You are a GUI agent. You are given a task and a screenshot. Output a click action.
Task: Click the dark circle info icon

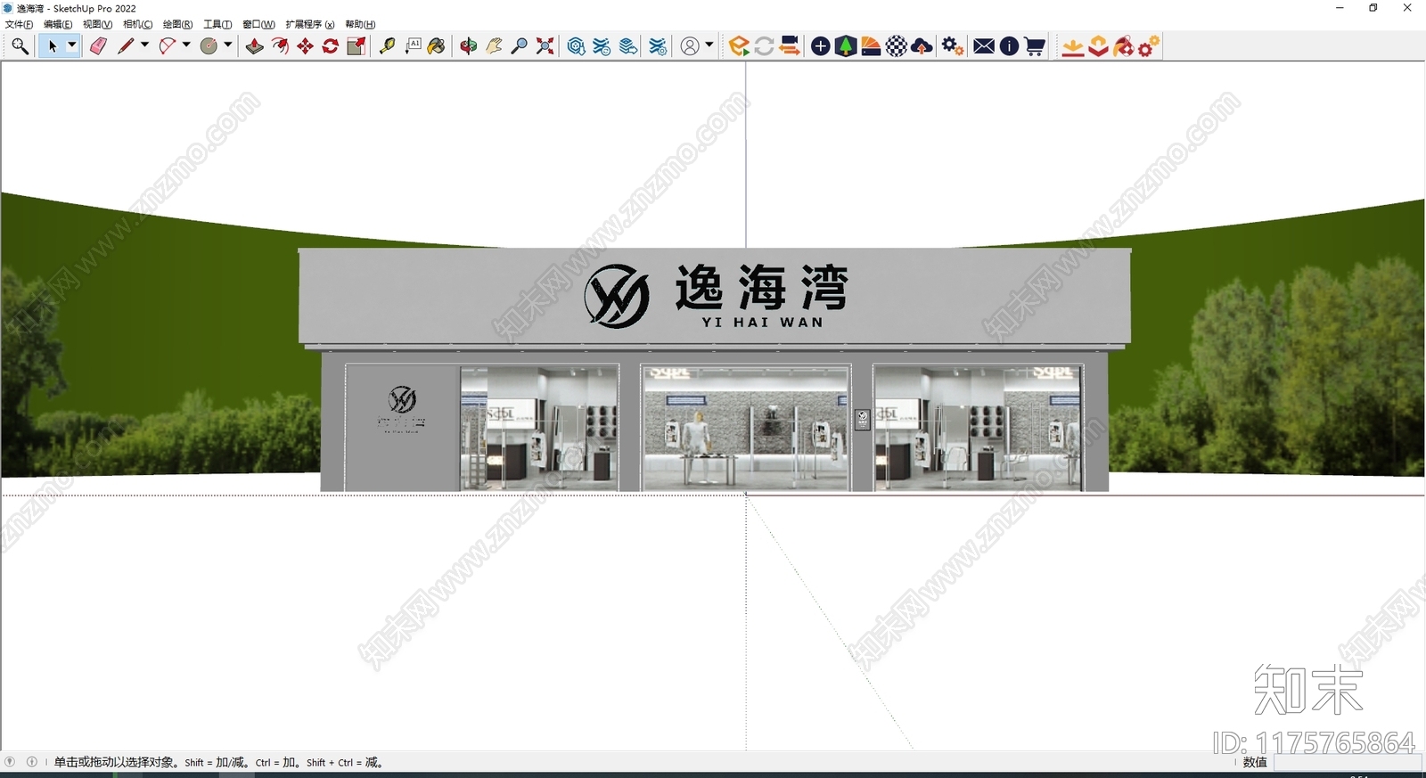coord(1009,46)
